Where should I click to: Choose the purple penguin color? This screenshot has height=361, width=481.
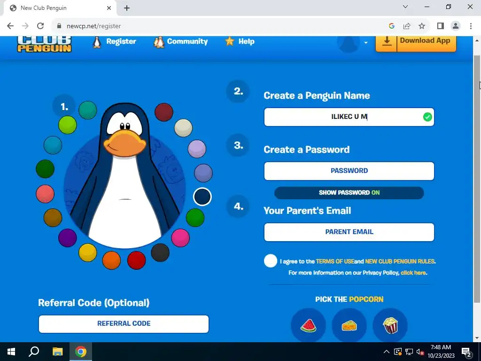(x=68, y=238)
